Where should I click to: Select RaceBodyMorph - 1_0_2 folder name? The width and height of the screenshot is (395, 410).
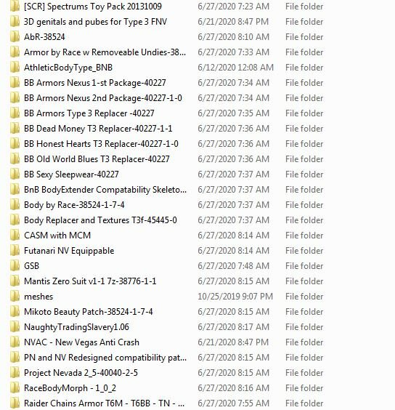point(70,387)
